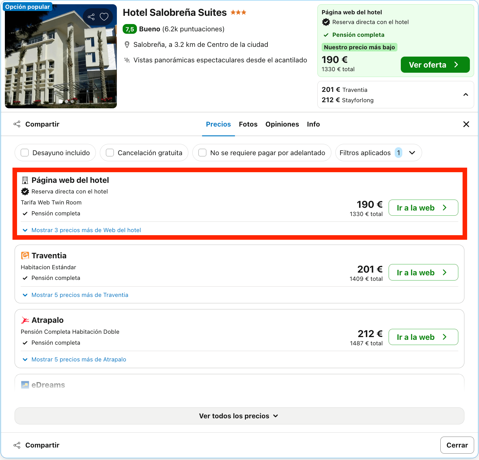Click the verified badge next to Reserva directa row
Screen dimensions: 479x460
click(x=25, y=191)
